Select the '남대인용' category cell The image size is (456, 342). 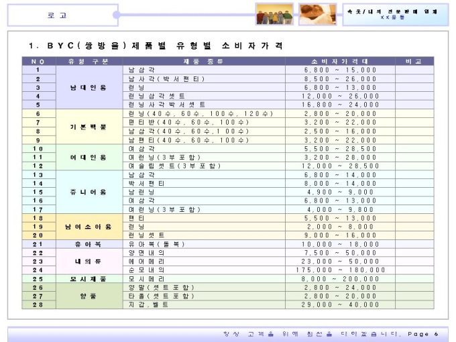tap(89, 87)
